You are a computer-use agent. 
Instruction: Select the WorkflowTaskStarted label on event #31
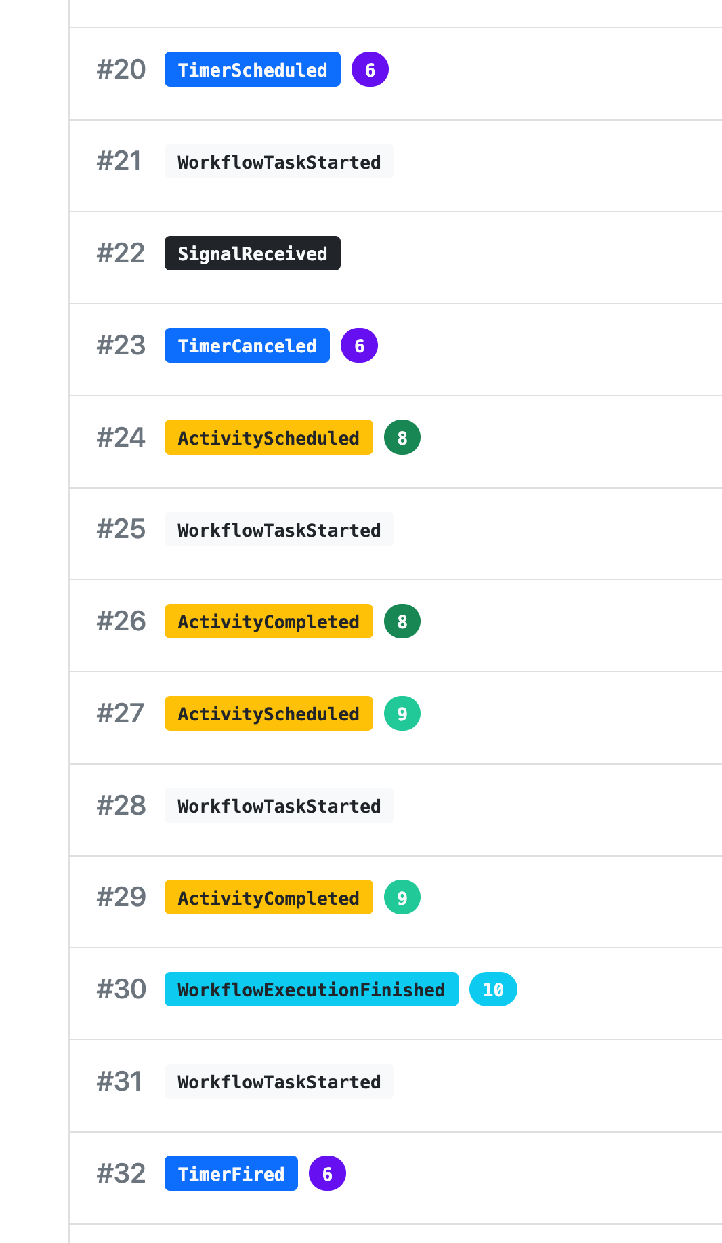coord(279,1081)
